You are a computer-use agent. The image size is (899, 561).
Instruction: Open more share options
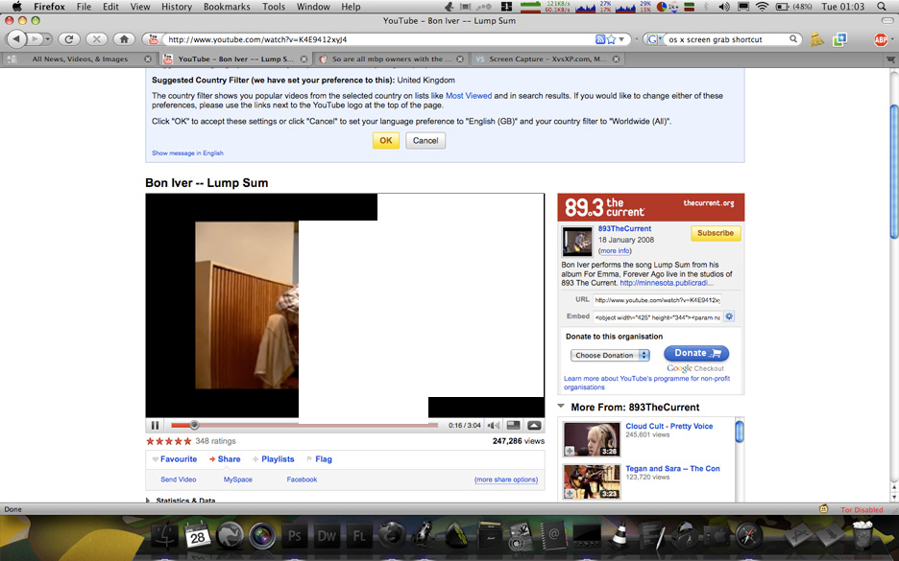(506, 479)
